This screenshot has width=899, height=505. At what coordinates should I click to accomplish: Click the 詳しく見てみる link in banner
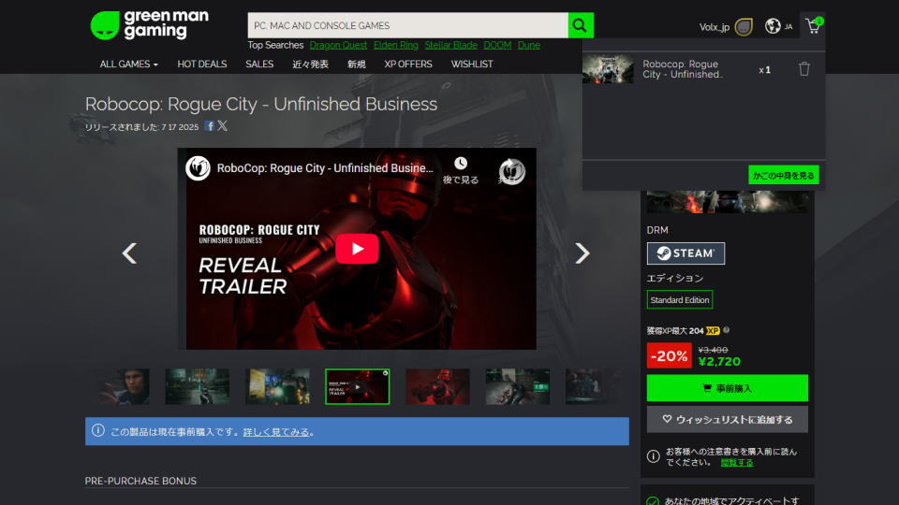tap(275, 432)
